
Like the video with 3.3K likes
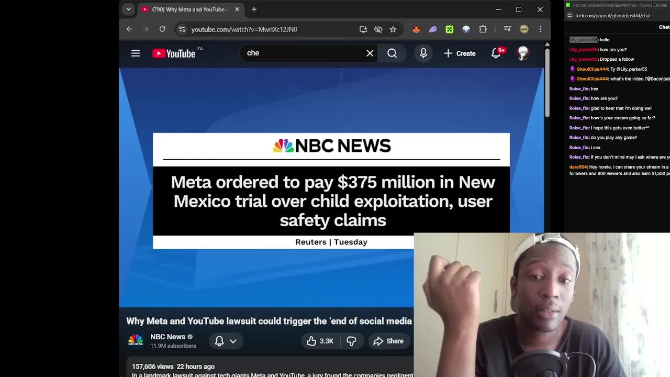click(320, 341)
